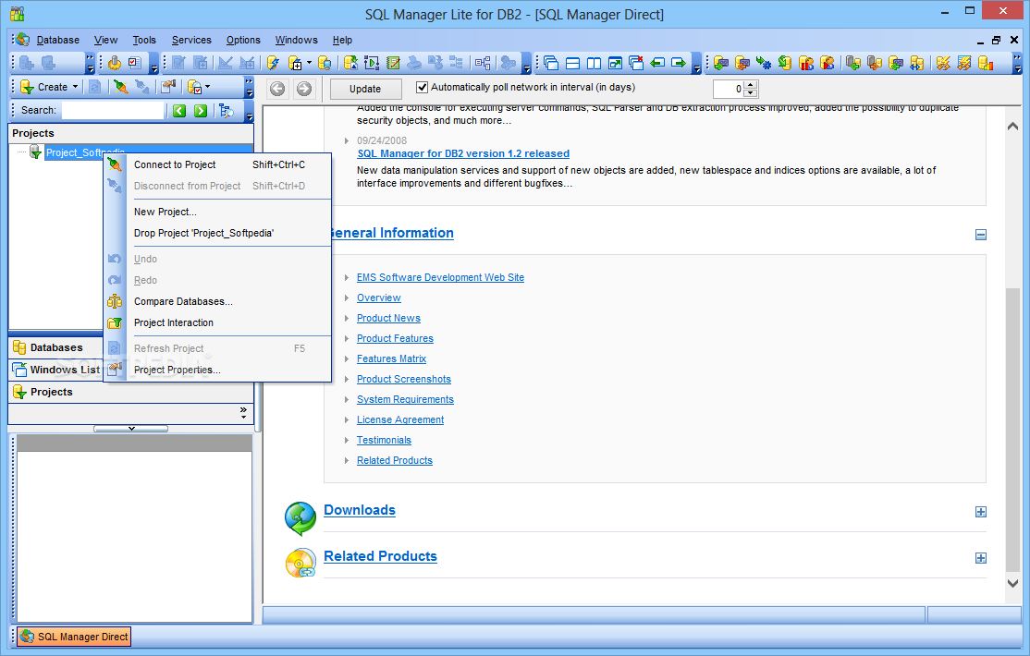Switch to the Databases navigation pane
This screenshot has height=656, width=1030.
click(56, 347)
